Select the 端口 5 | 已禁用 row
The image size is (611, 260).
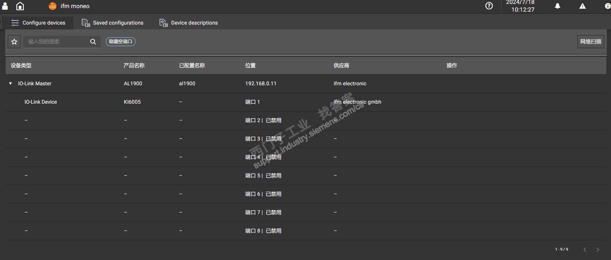pyautogui.click(x=306, y=176)
